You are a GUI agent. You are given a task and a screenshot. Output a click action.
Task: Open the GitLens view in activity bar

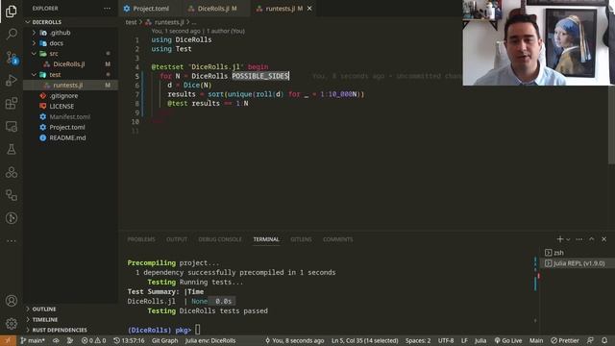pos(12,218)
